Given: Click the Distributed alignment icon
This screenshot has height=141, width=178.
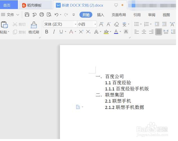Looking at the screenshot, I should [x=166, y=31].
